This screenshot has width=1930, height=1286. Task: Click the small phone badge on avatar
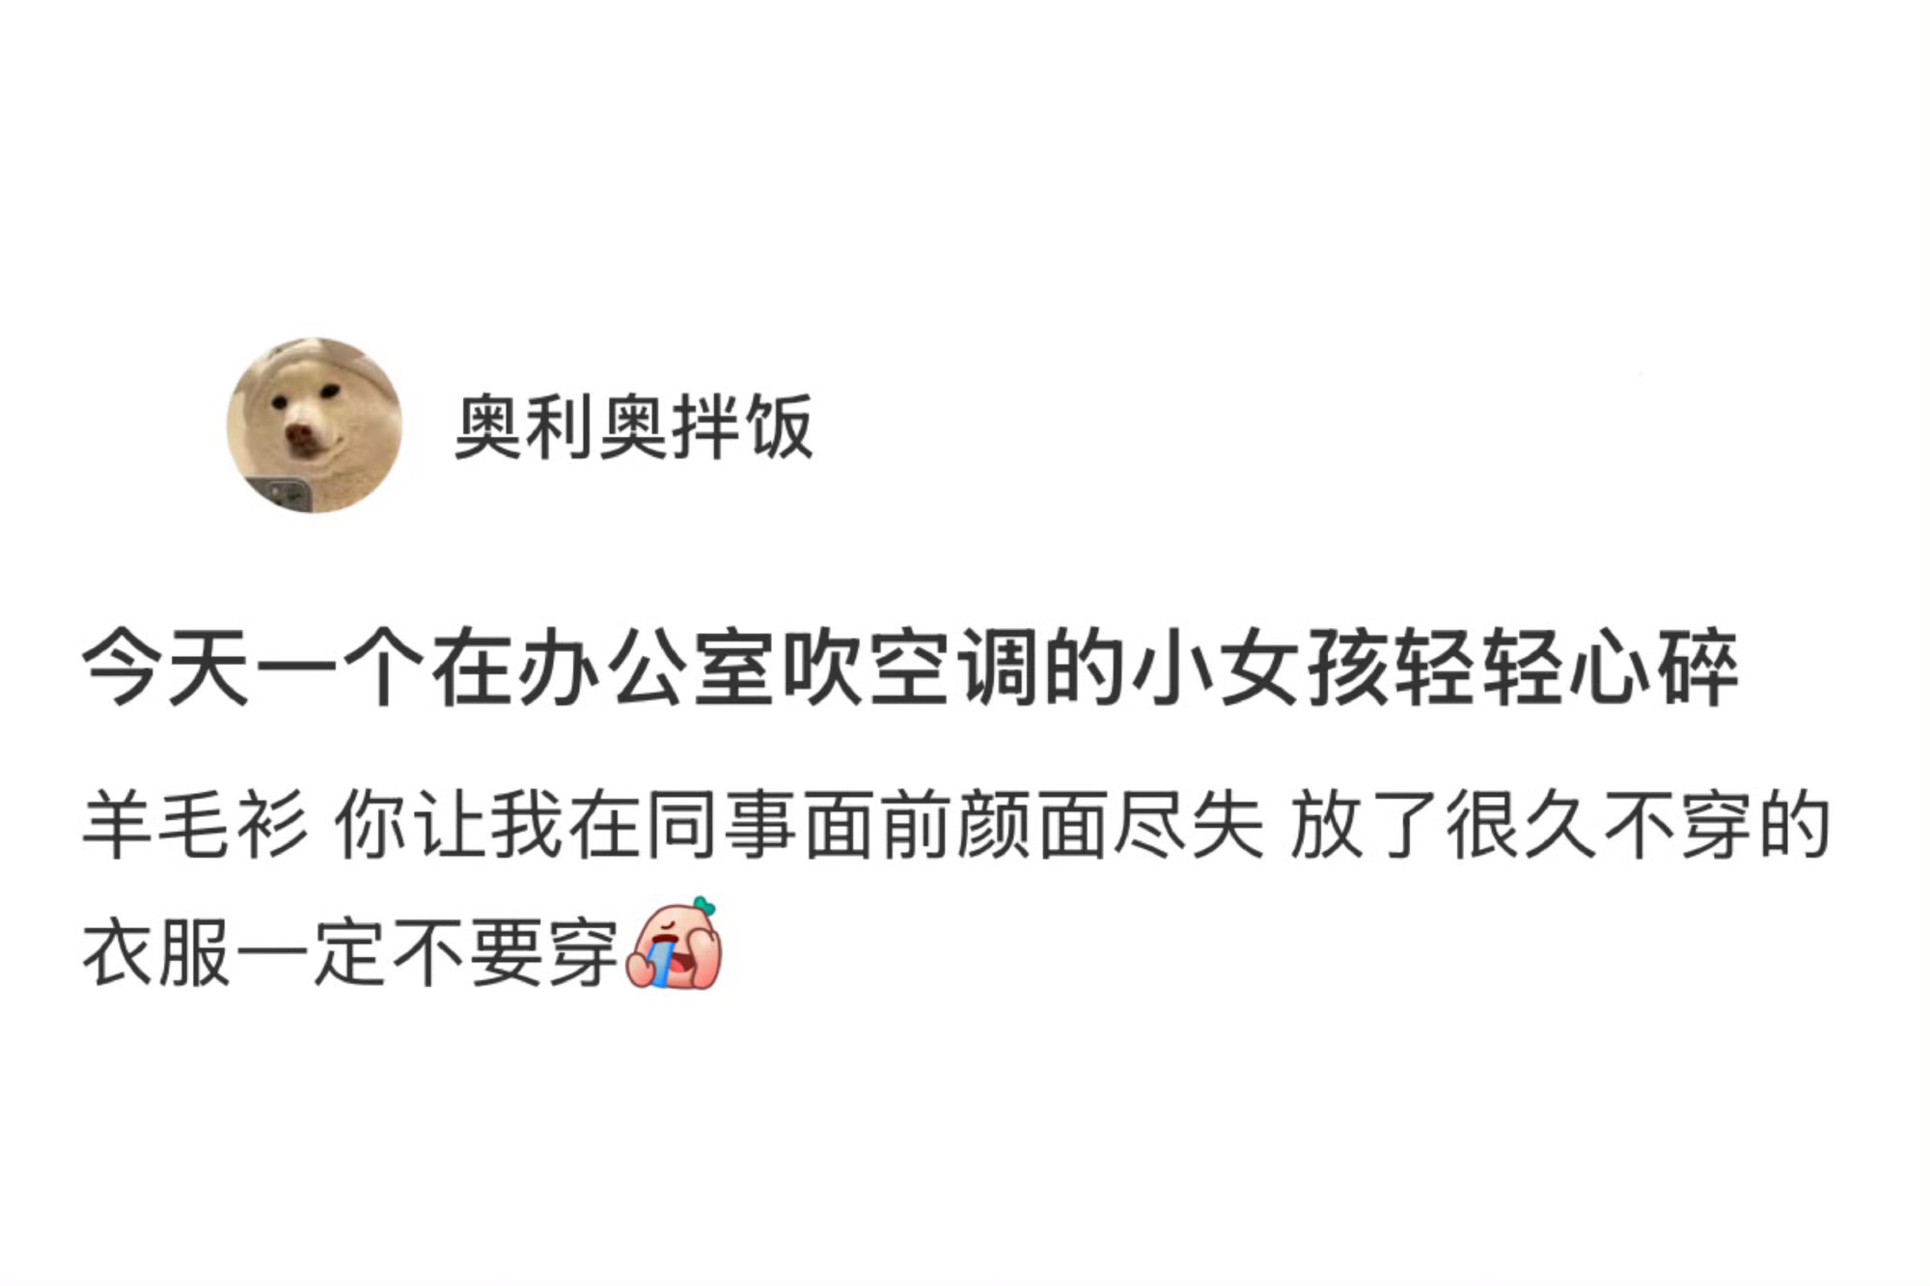(x=281, y=495)
